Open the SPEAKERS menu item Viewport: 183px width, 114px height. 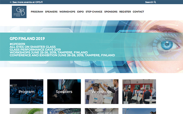click(x=51, y=12)
